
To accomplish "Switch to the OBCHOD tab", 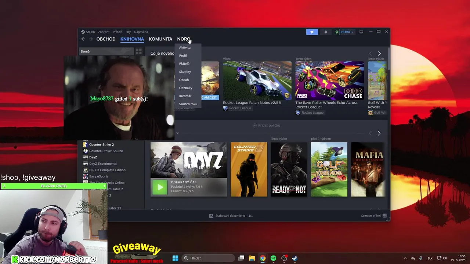I will [106, 39].
